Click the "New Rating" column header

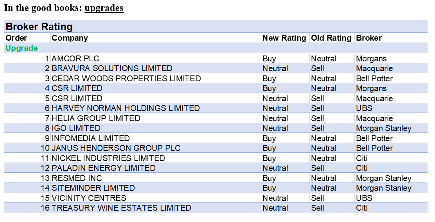tap(284, 38)
